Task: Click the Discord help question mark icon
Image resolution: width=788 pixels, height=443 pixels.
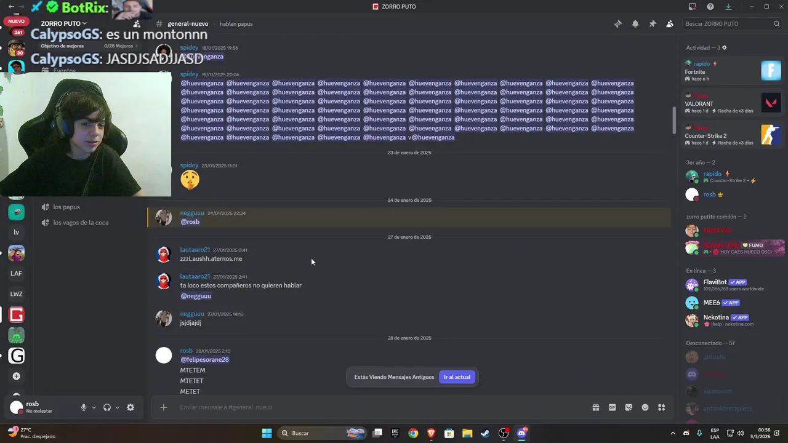Action: pyautogui.click(x=710, y=7)
